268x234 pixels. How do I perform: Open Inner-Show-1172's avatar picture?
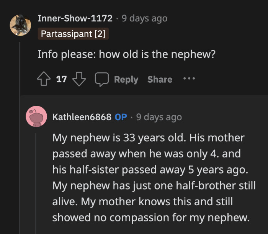(20, 25)
